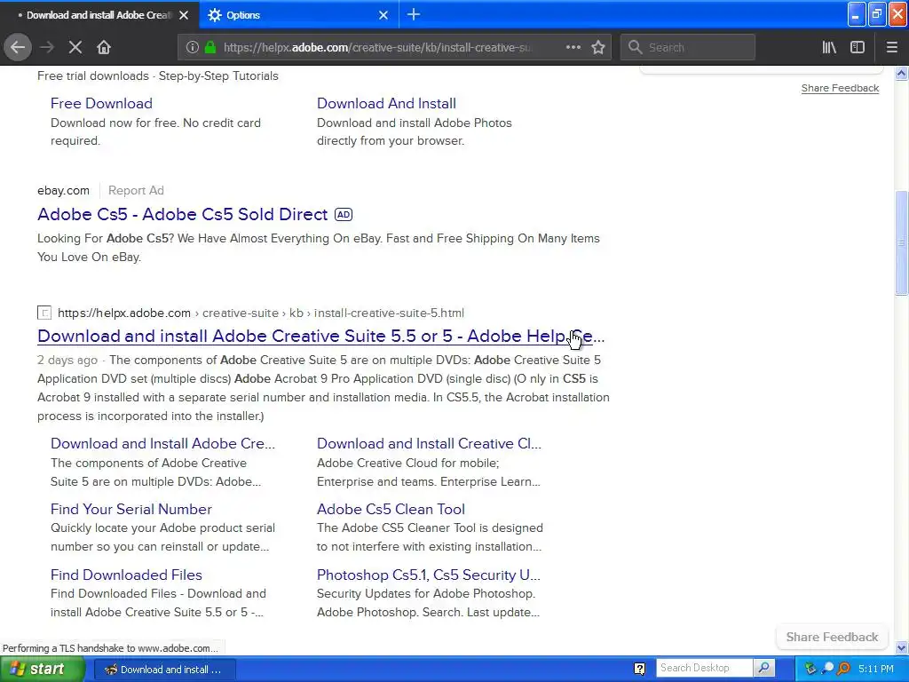
Task: Open the Firefox hamburger menu
Action: 891,48
